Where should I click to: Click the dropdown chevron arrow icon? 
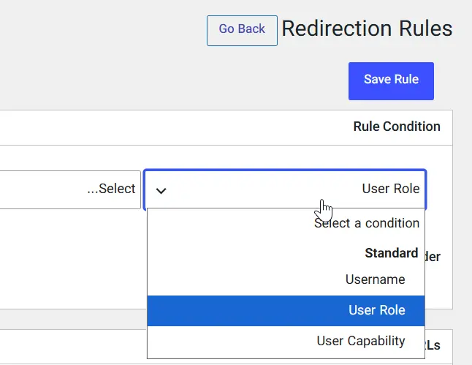click(x=161, y=190)
